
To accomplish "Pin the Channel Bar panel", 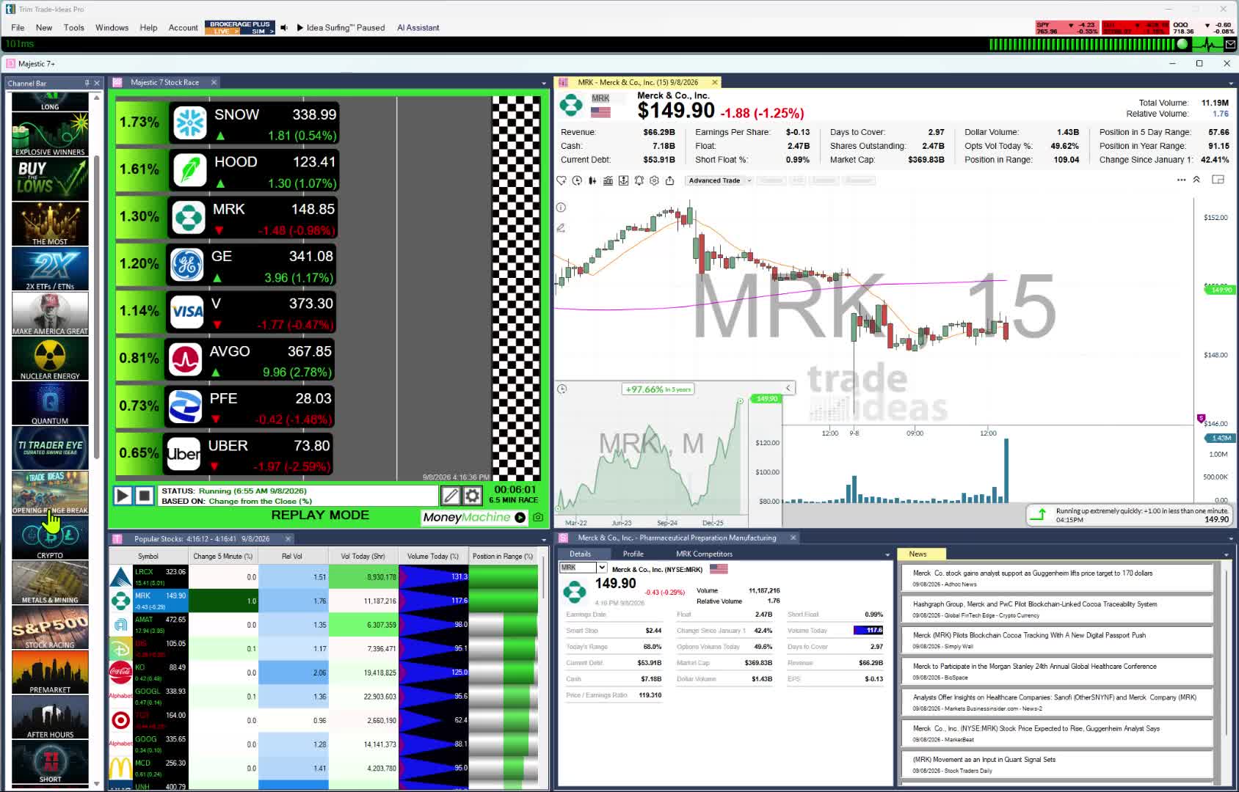I will coord(87,83).
